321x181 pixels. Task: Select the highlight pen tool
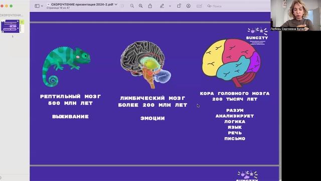[162, 6]
